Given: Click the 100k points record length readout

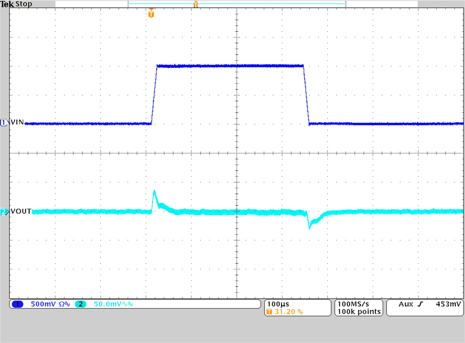Looking at the screenshot, I should coord(359,311).
